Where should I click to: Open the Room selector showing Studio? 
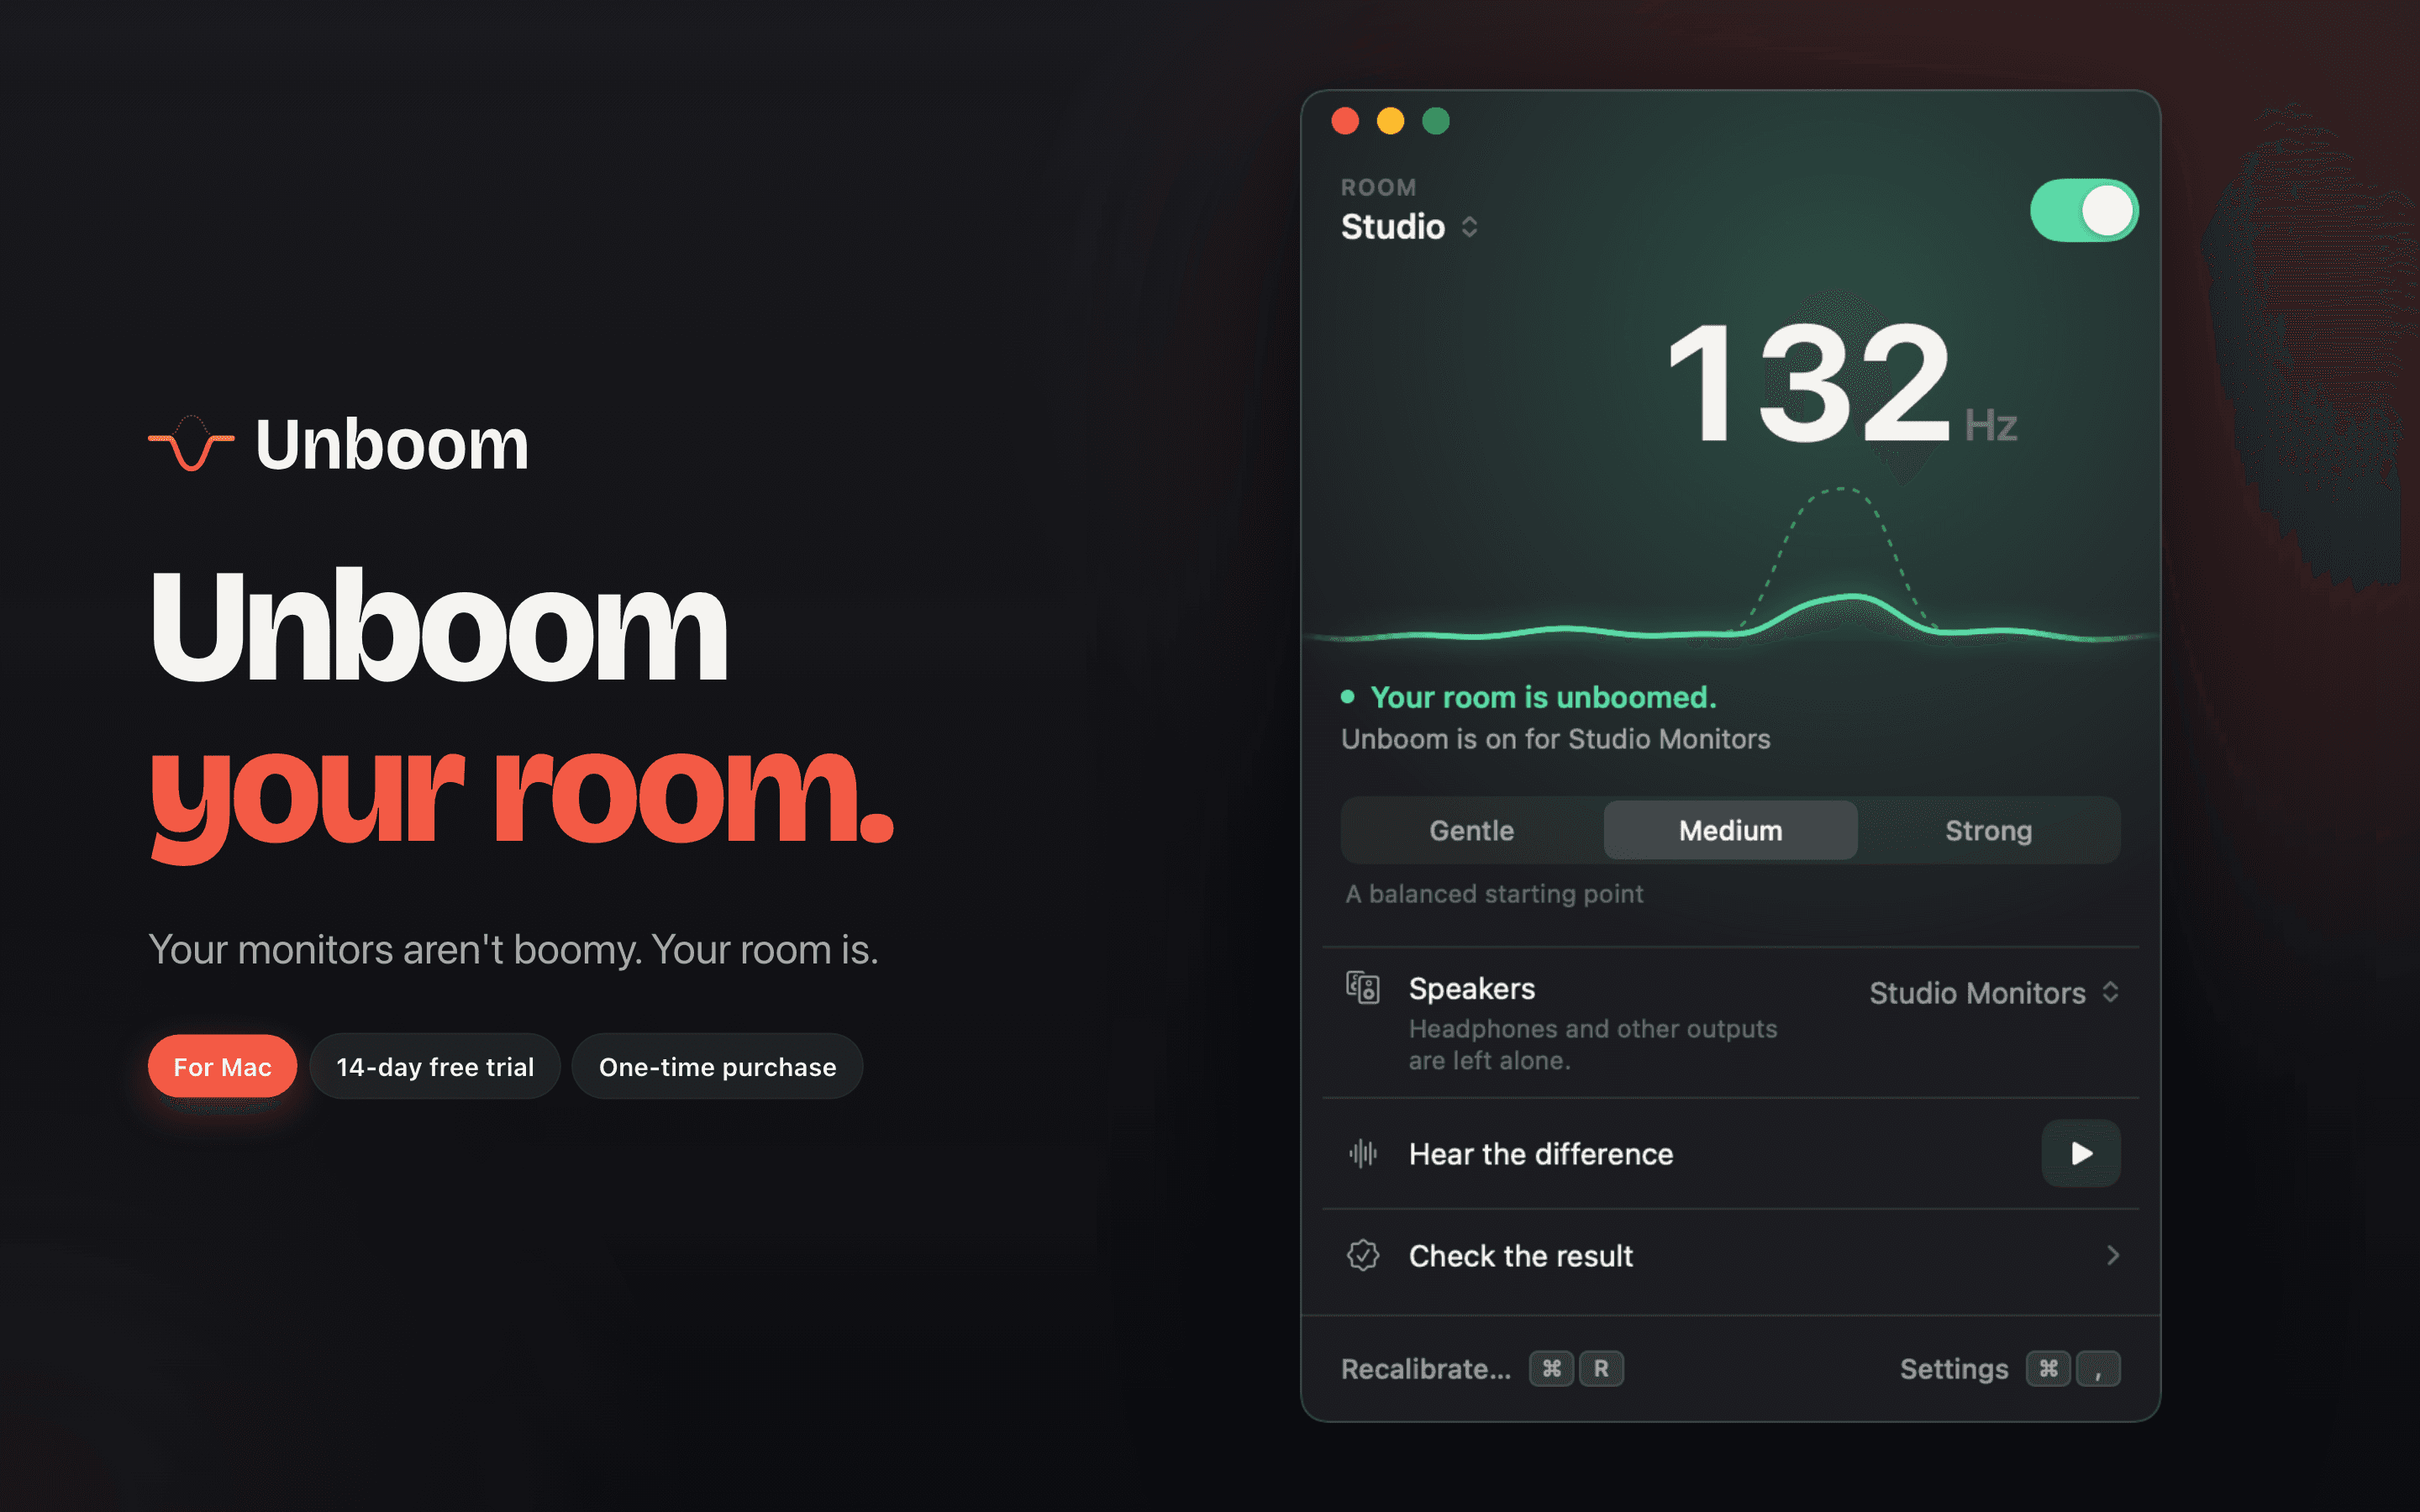click(x=1409, y=227)
